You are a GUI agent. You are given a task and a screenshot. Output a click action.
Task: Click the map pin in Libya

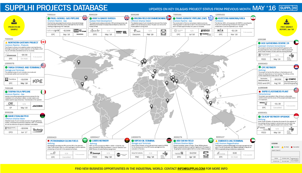153,77
